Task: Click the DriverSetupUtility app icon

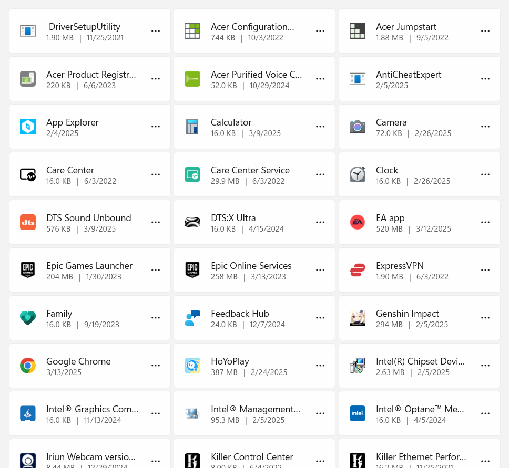Action: (x=28, y=31)
